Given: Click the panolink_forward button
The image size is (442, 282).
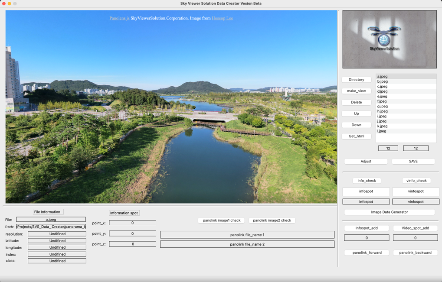Looking at the screenshot, I should (x=366, y=253).
